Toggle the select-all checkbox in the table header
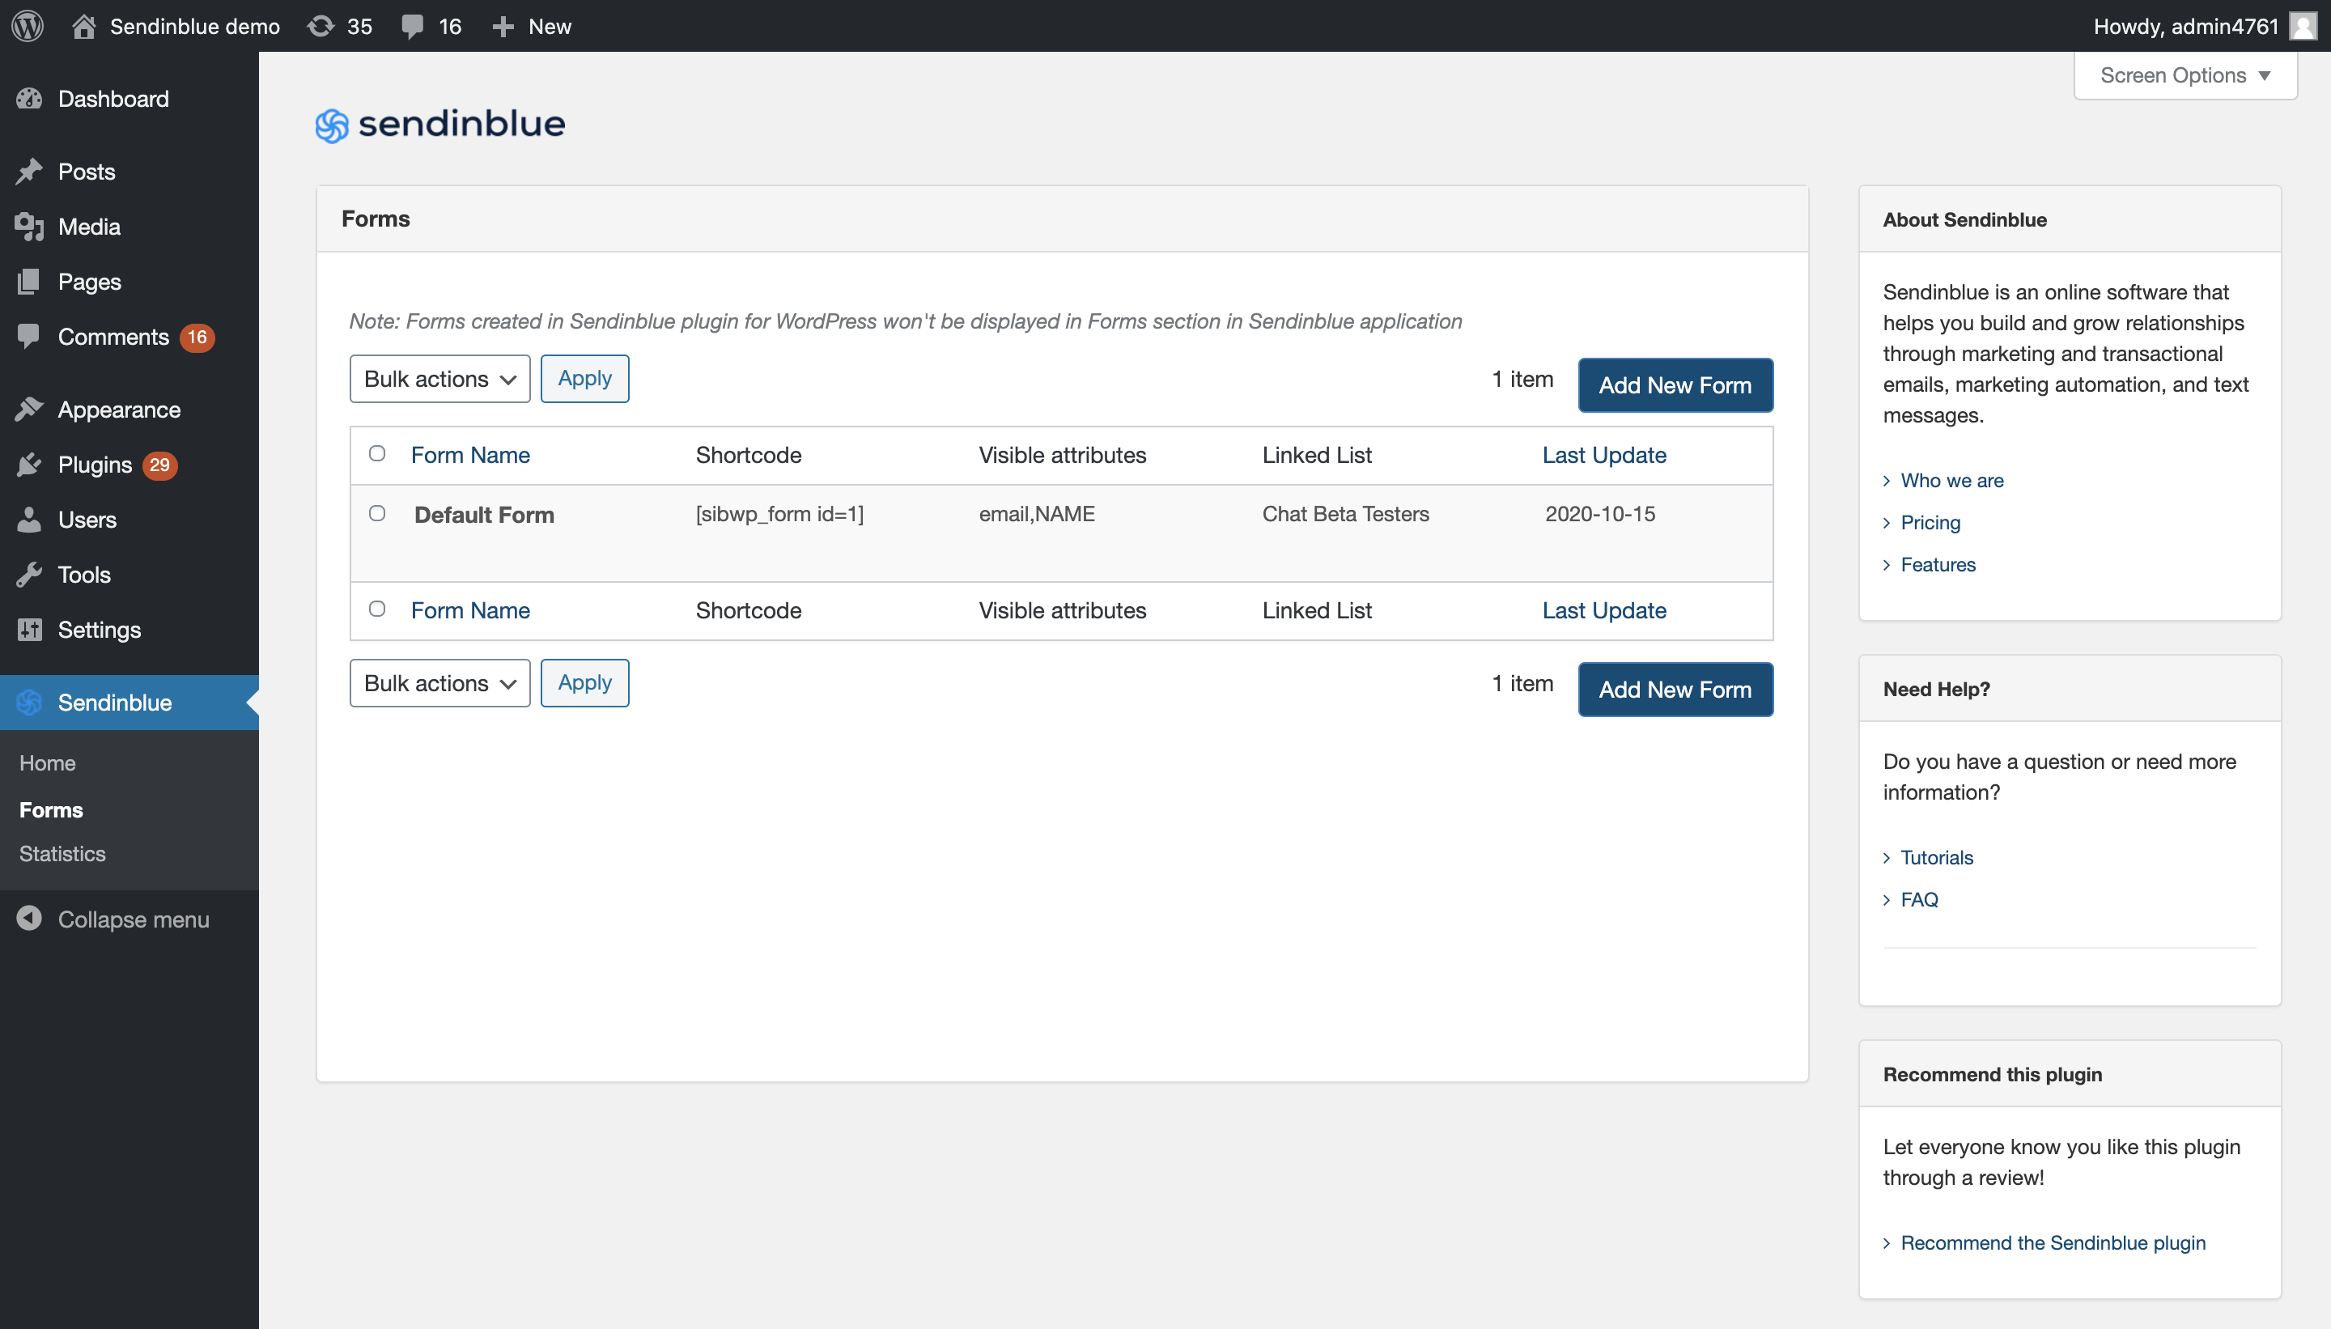The image size is (2331, 1329). coord(377,453)
